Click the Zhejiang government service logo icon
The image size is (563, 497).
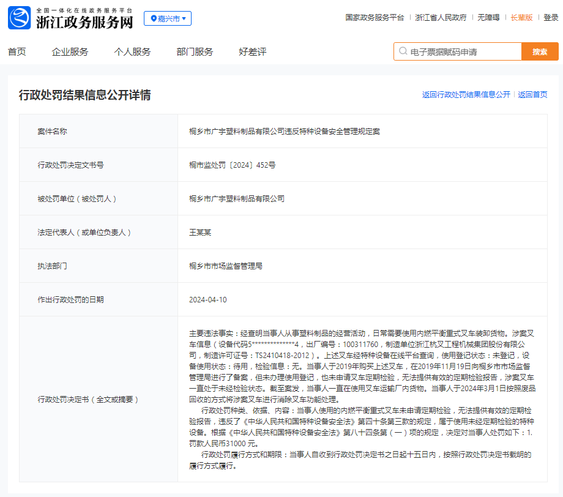[19, 18]
